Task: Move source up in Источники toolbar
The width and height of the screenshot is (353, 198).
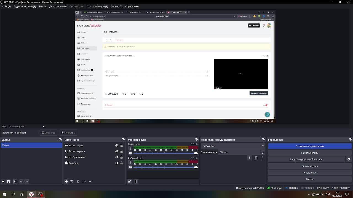Action: [x=84, y=182]
